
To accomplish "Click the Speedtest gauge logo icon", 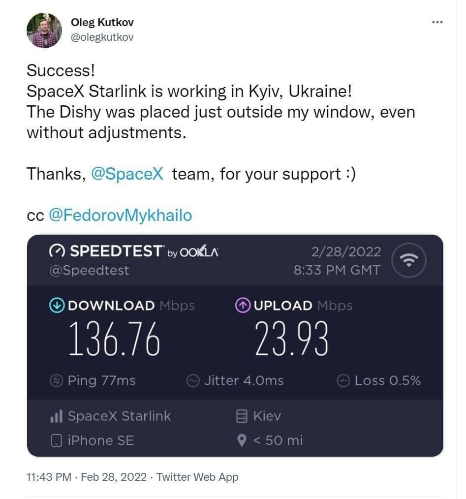I will 57,251.
